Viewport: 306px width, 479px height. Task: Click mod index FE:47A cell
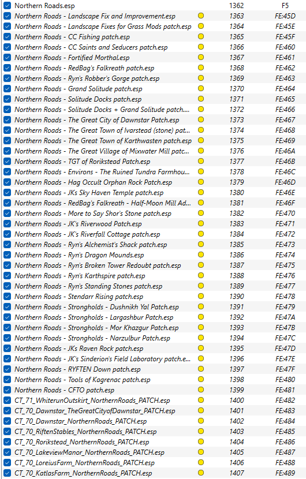point(285,317)
